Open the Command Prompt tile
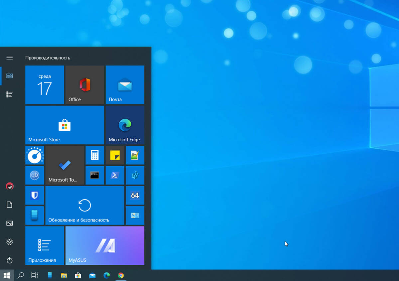The image size is (399, 281). 95,175
